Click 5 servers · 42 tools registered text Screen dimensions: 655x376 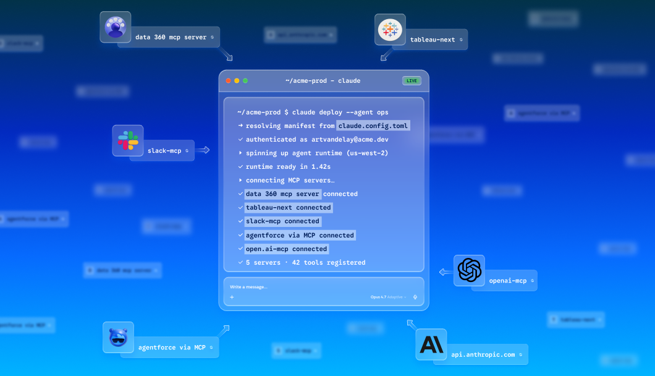[x=306, y=262]
